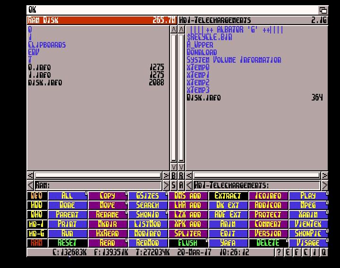340x268 pixels.
Task: Toggle selection of Disk.info in the RAM Disk panel
Action: [x=45, y=83]
